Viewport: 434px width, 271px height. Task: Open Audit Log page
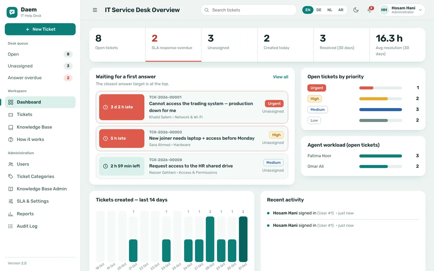[40, 226]
